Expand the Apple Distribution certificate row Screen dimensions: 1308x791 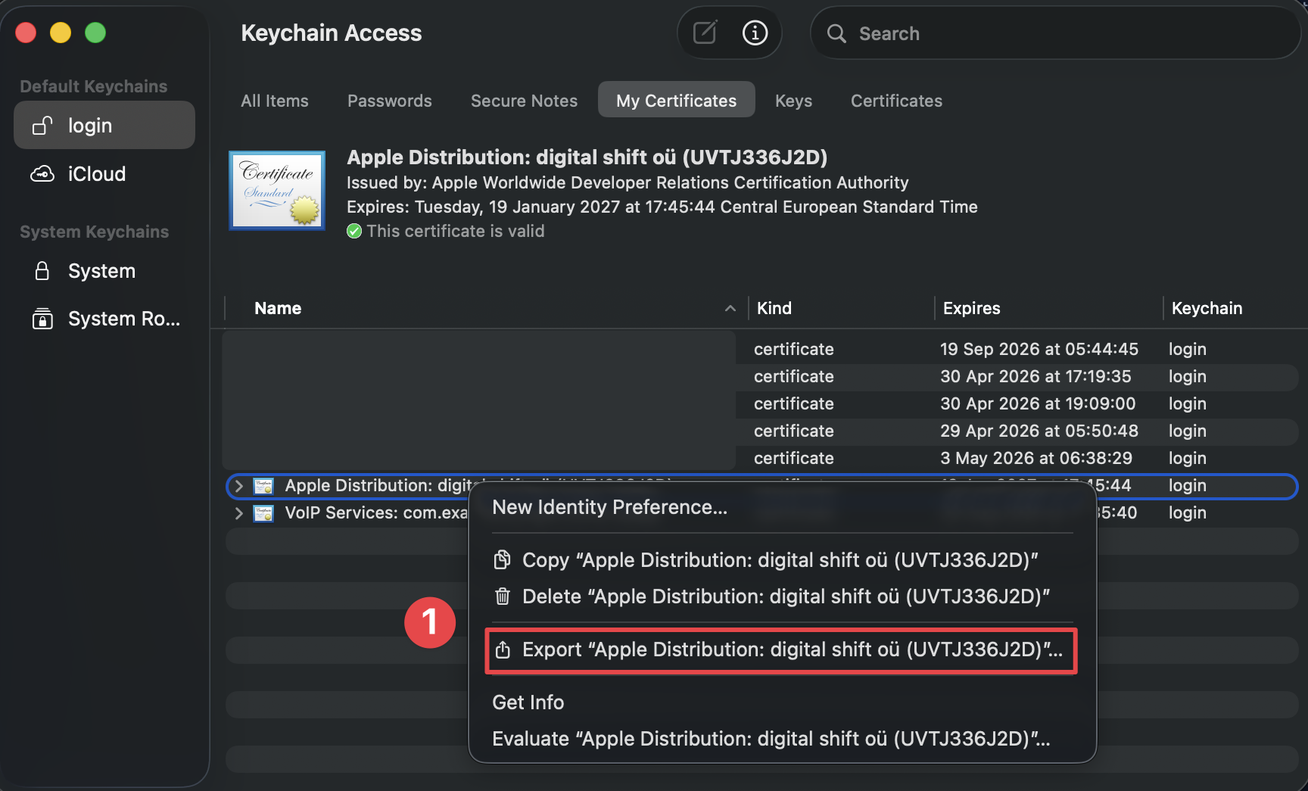pyautogui.click(x=238, y=486)
